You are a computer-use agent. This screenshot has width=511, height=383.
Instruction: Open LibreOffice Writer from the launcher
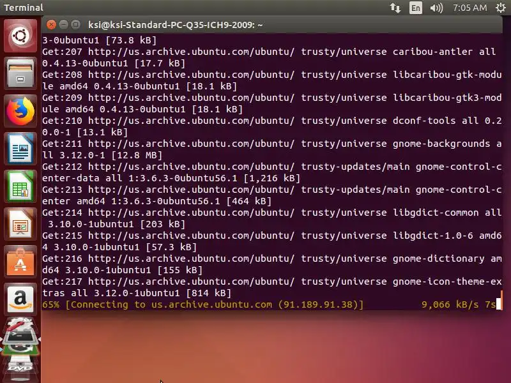(20, 149)
